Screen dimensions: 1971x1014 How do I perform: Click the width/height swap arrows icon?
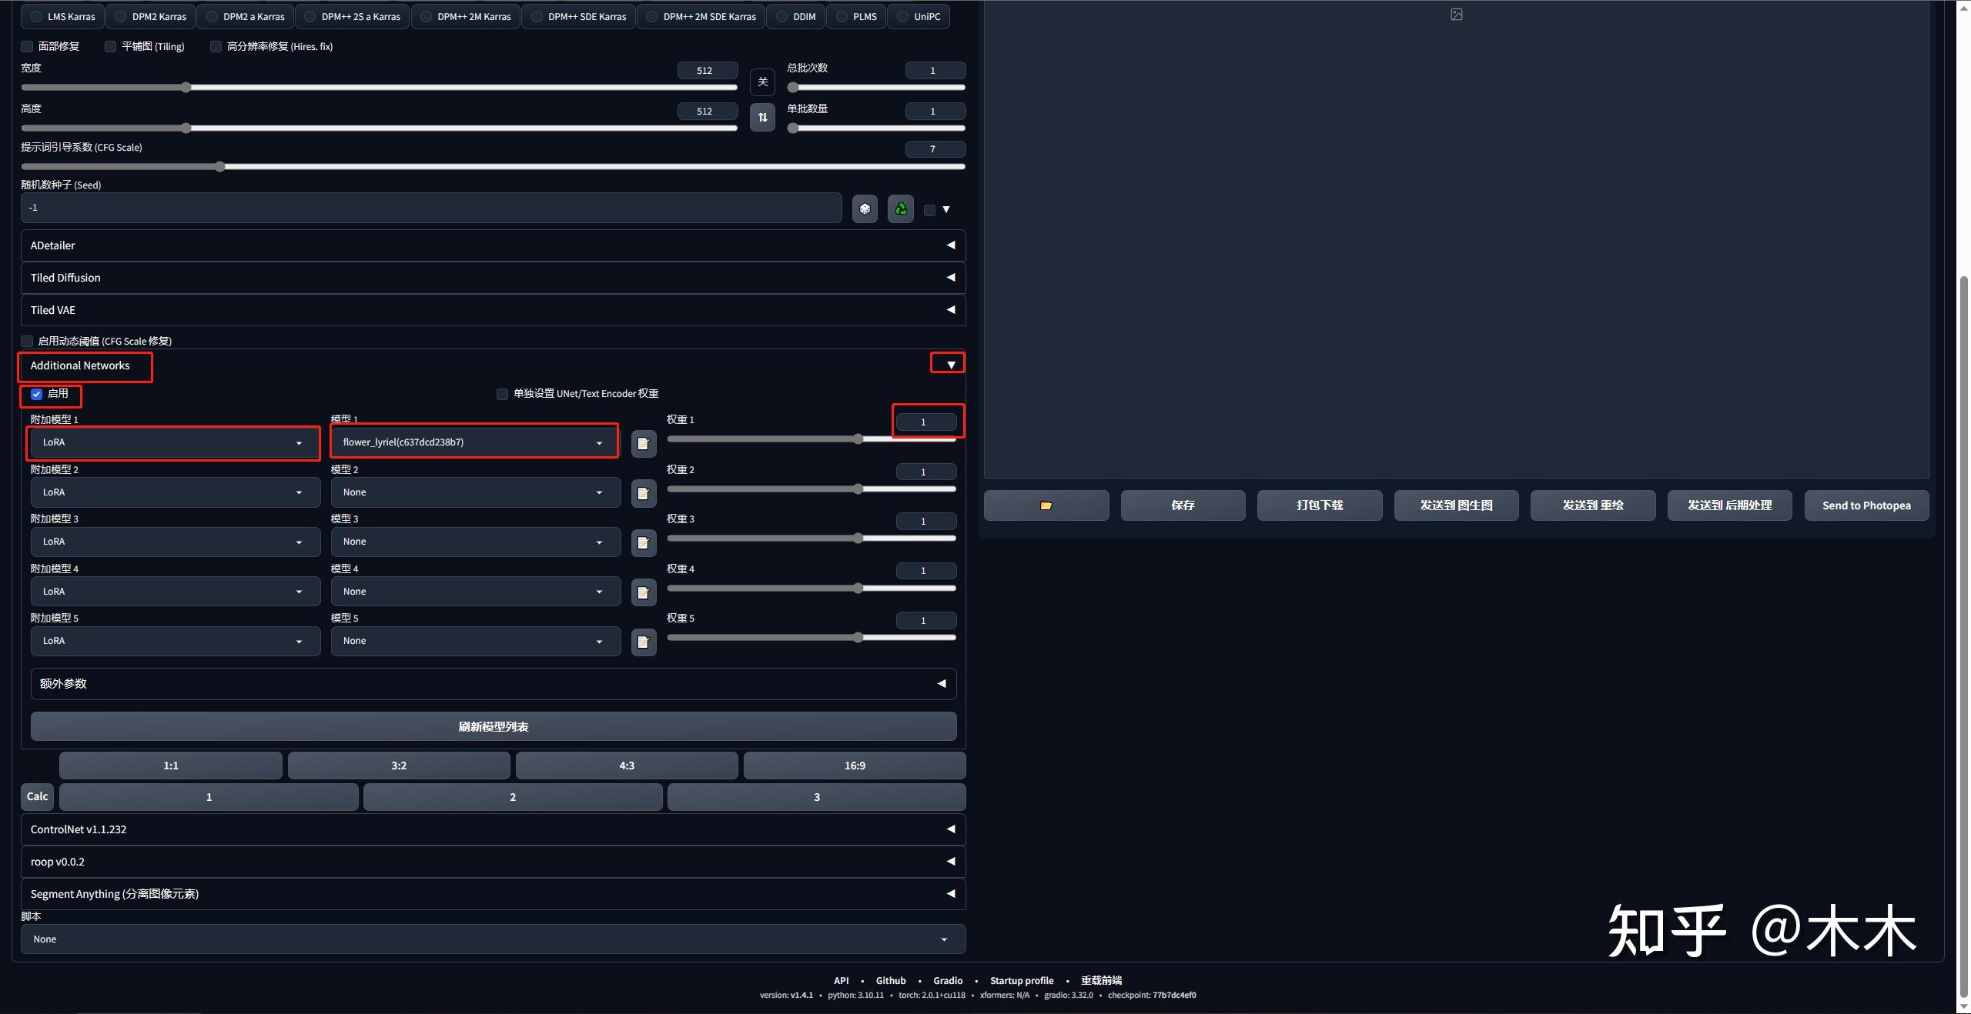click(761, 117)
